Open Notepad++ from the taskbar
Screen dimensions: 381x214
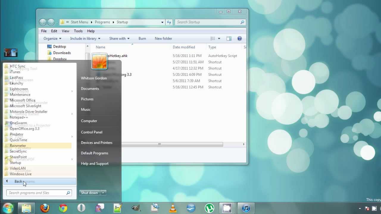click(x=118, y=208)
